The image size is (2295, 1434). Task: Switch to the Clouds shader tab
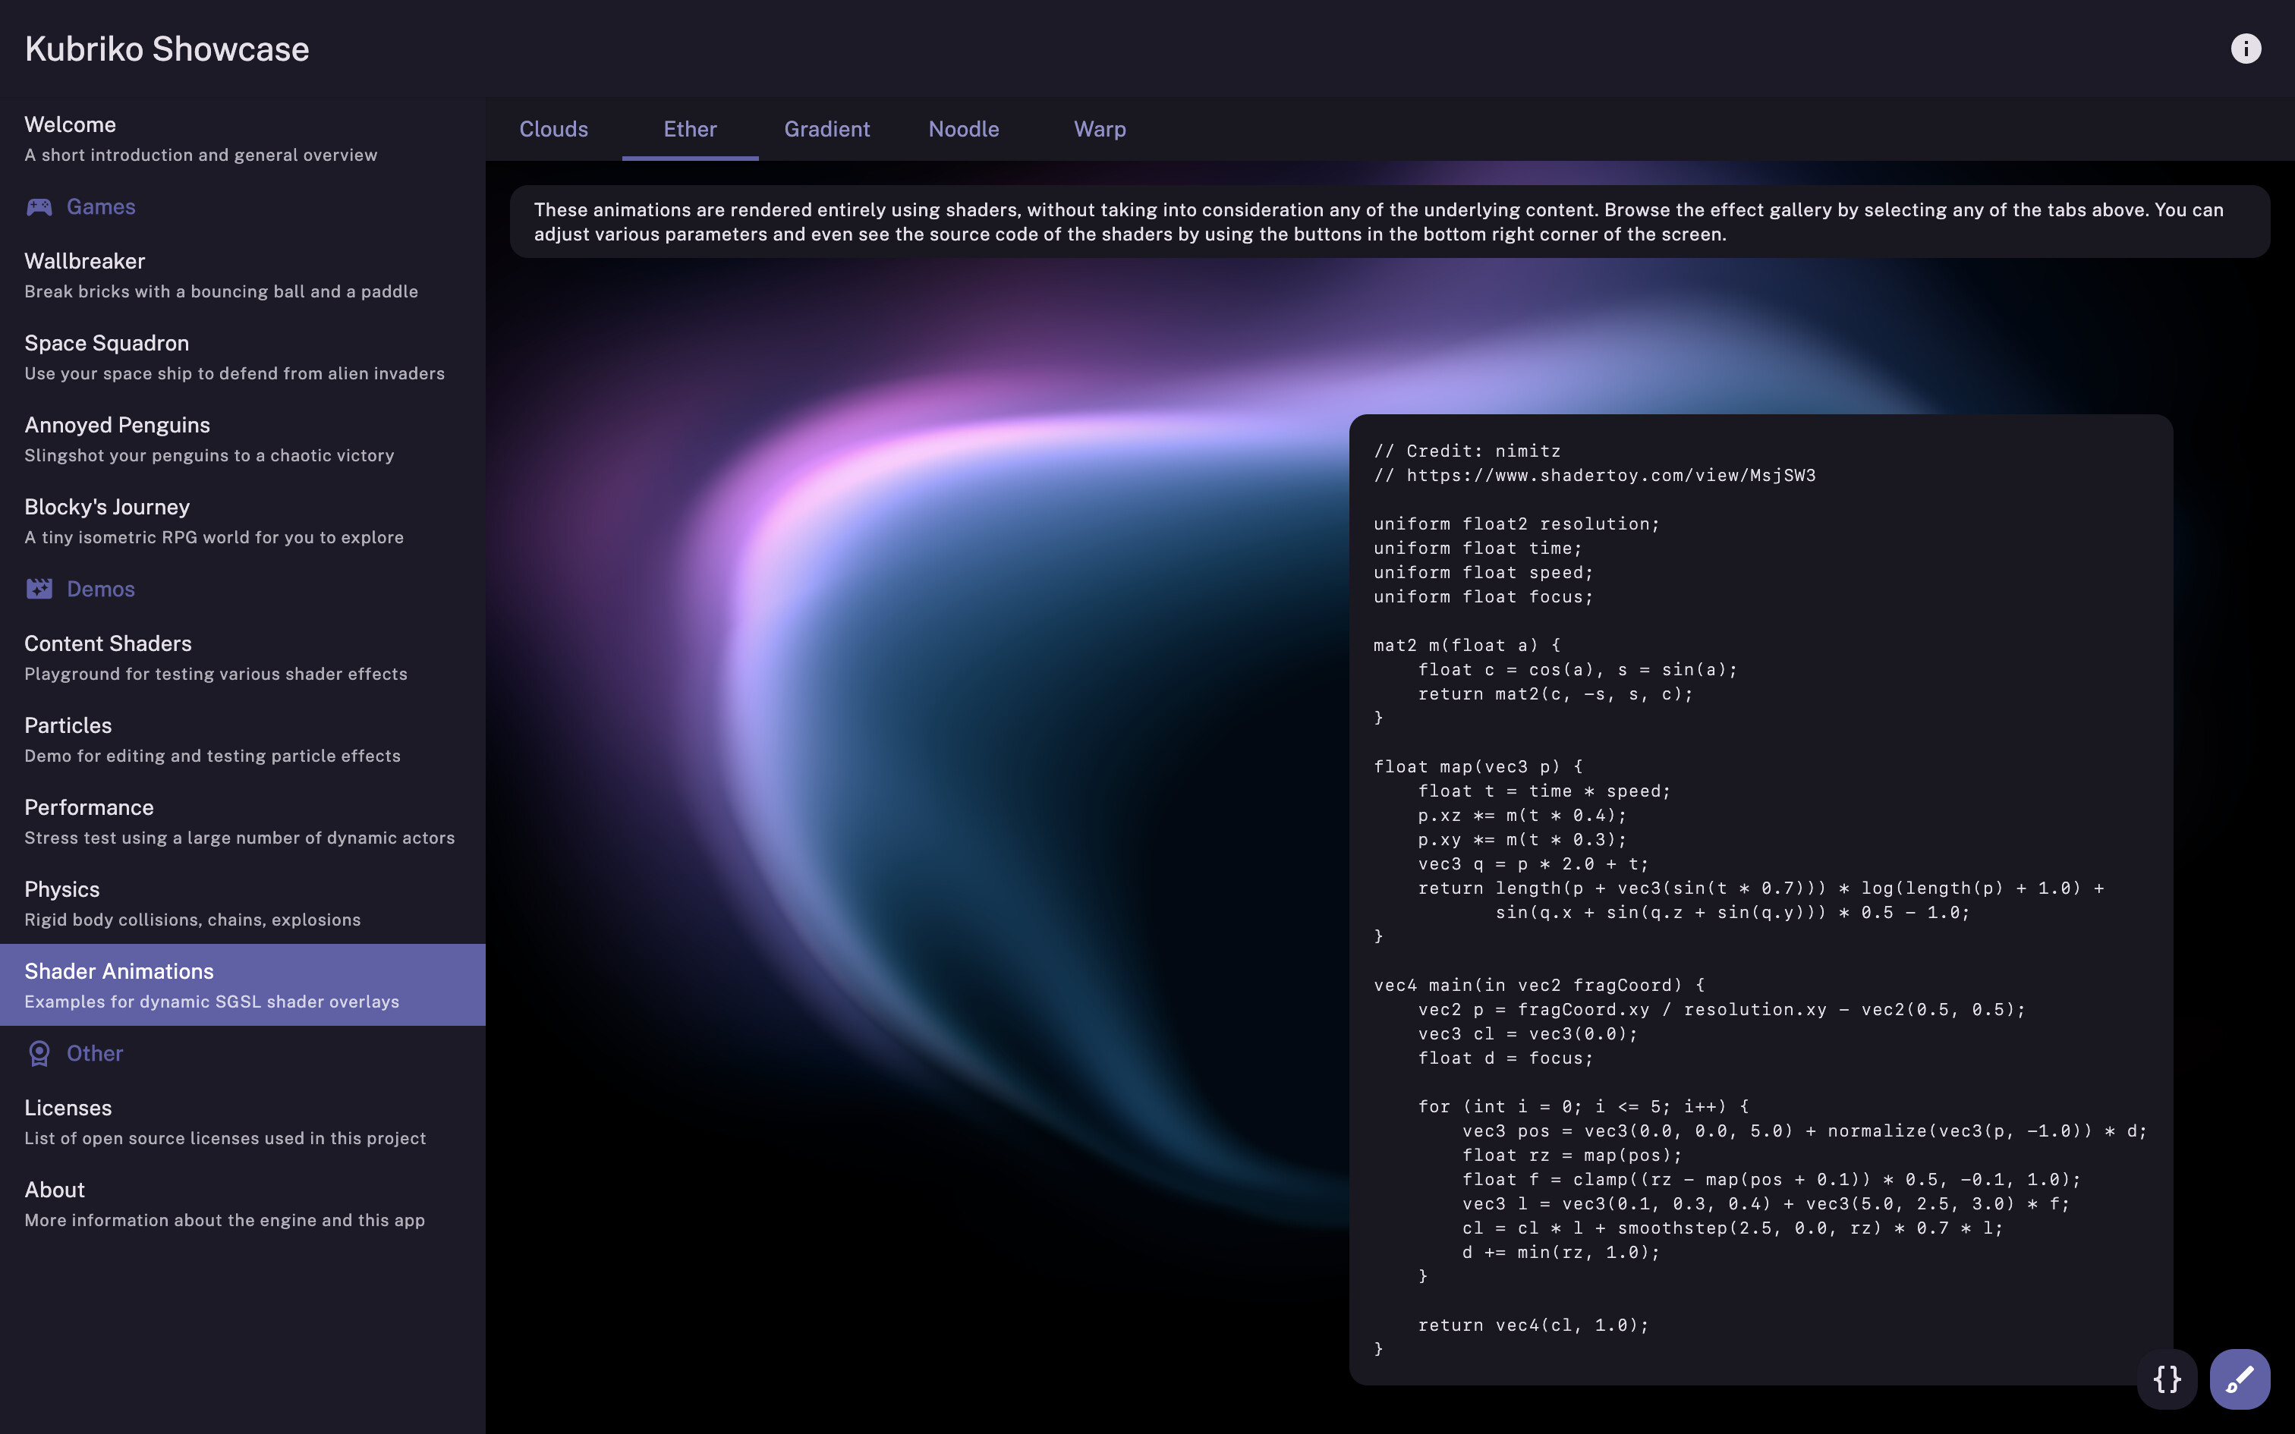[x=553, y=129]
